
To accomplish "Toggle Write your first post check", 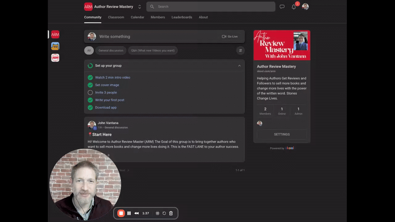I will point(90,100).
